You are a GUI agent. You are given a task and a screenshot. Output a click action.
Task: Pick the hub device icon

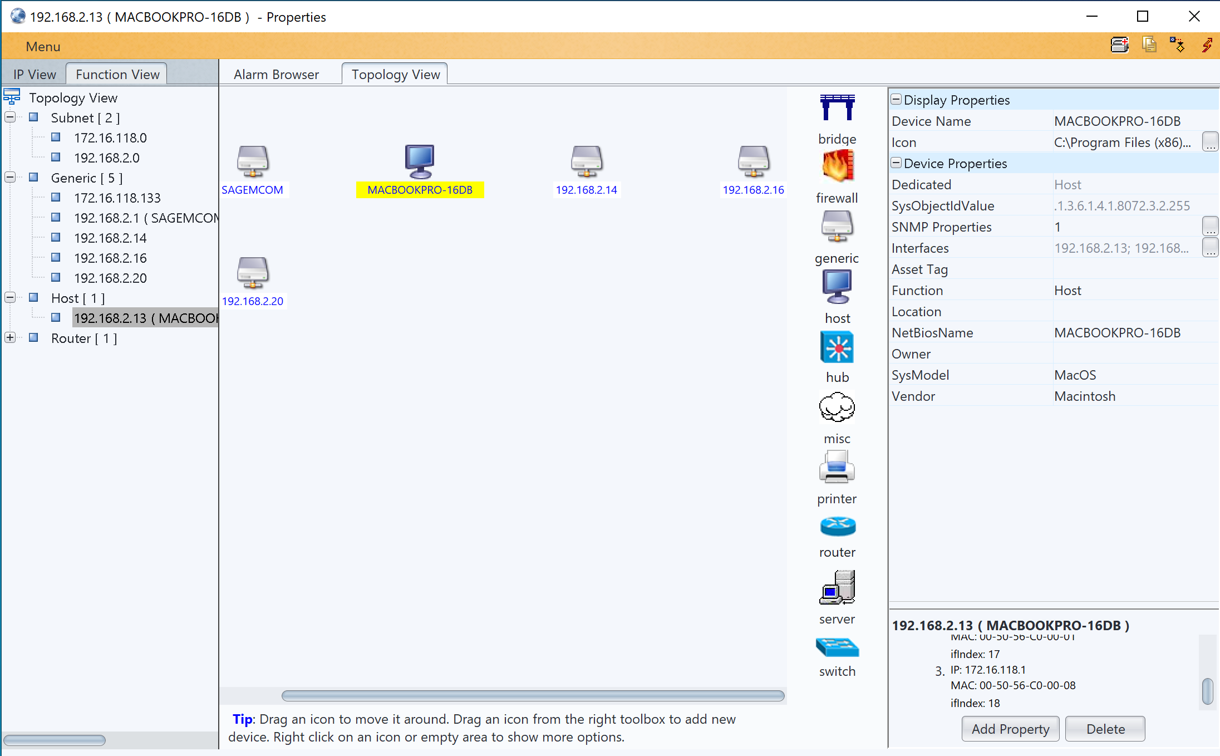pyautogui.click(x=837, y=348)
